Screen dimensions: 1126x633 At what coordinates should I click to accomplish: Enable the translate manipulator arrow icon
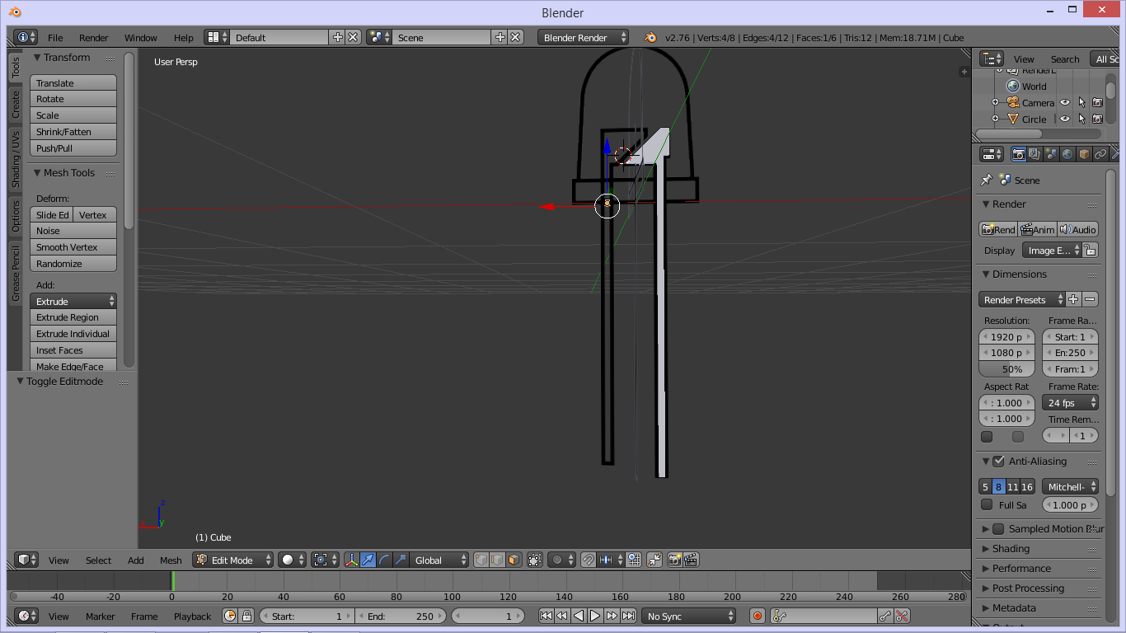click(x=368, y=560)
